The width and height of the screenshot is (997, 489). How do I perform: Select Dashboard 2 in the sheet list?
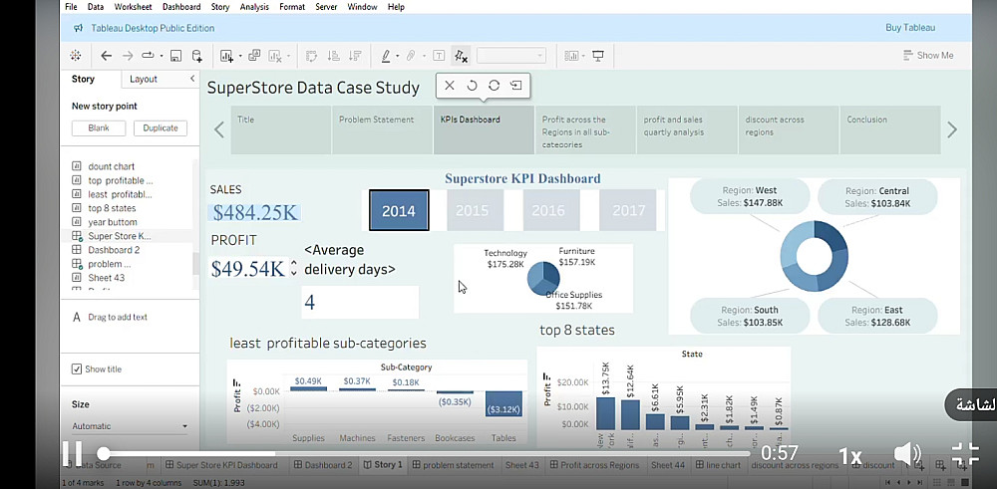point(114,250)
